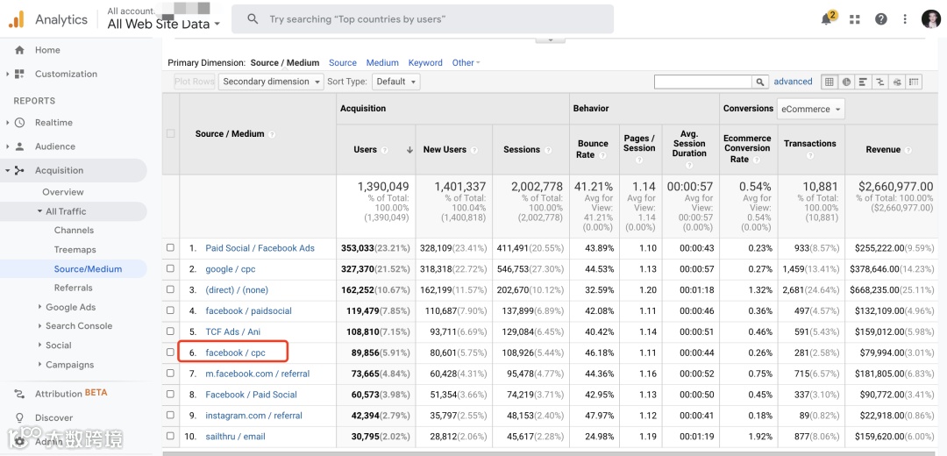
Task: Switch to Term cloud view icon
Action: (x=897, y=82)
